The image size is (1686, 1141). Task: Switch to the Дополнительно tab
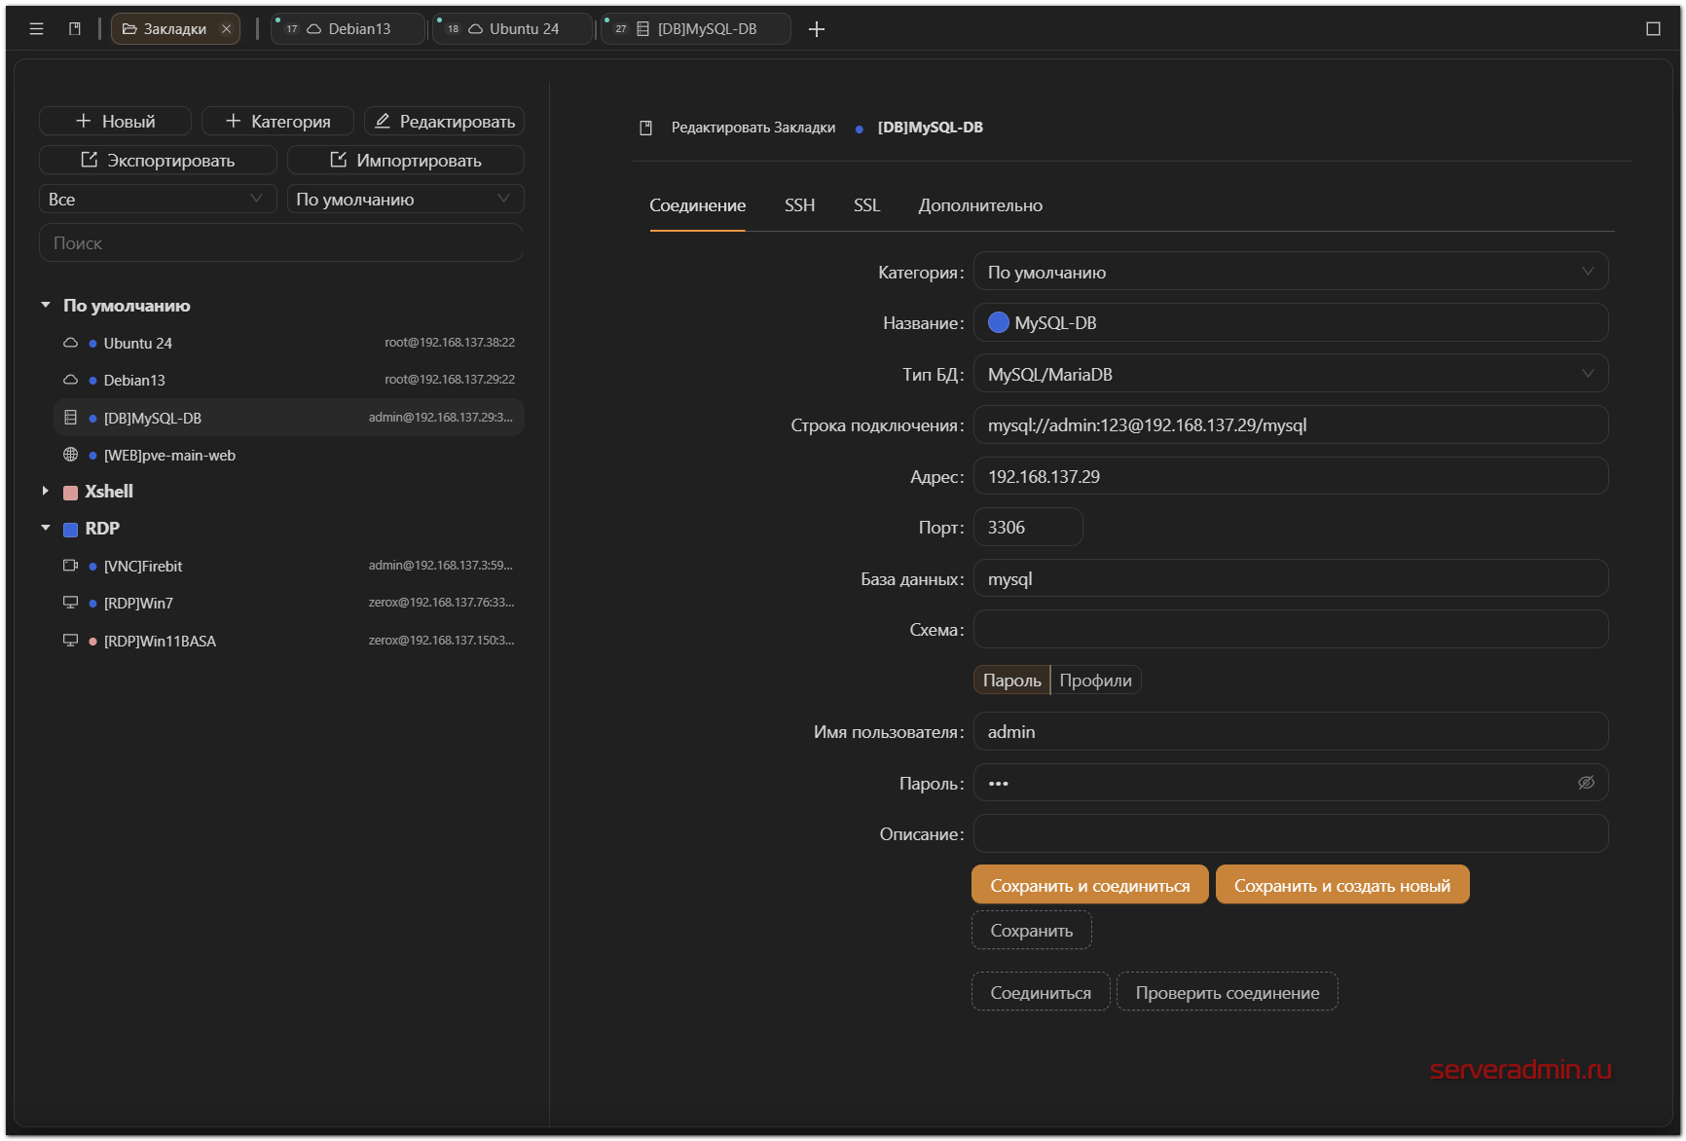(x=980, y=205)
